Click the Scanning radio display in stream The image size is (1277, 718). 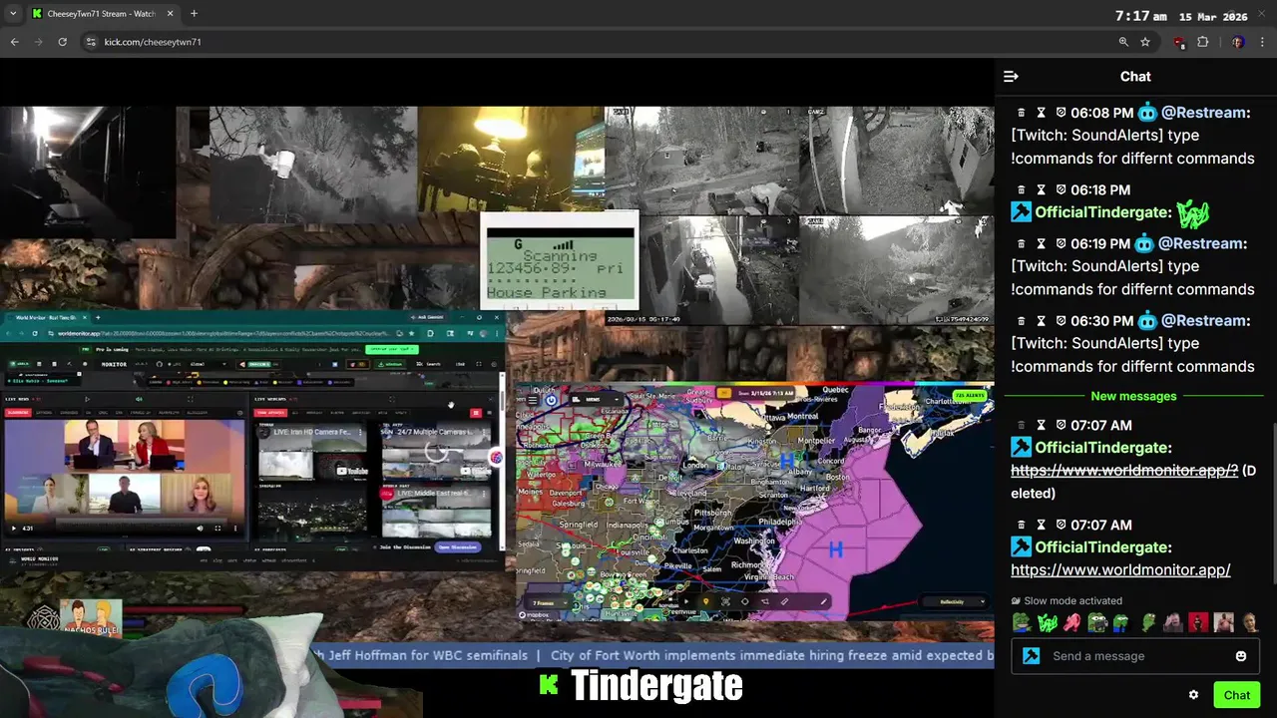tap(559, 261)
